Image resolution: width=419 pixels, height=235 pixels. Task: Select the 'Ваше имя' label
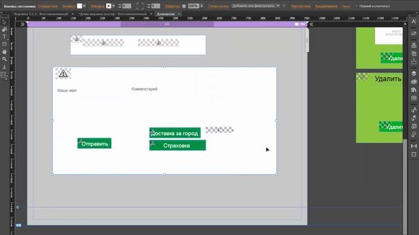pos(67,91)
